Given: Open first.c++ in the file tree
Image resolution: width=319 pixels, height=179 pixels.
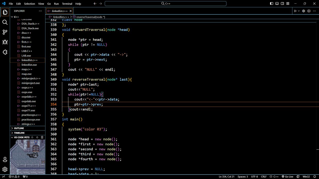Looking at the screenshot, I should 28,42.
